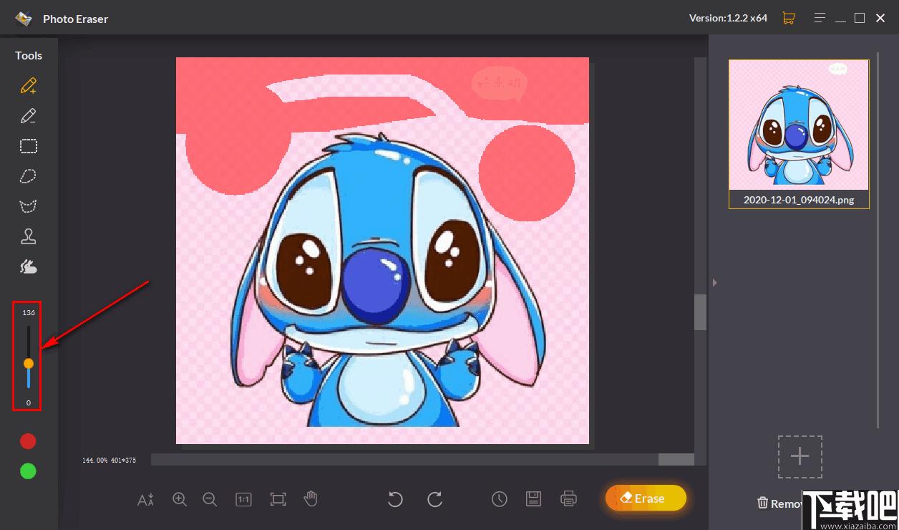Undo the last action
This screenshot has width=899, height=530.
click(x=395, y=499)
